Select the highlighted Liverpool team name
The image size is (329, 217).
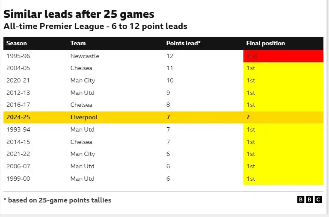[x=84, y=117]
